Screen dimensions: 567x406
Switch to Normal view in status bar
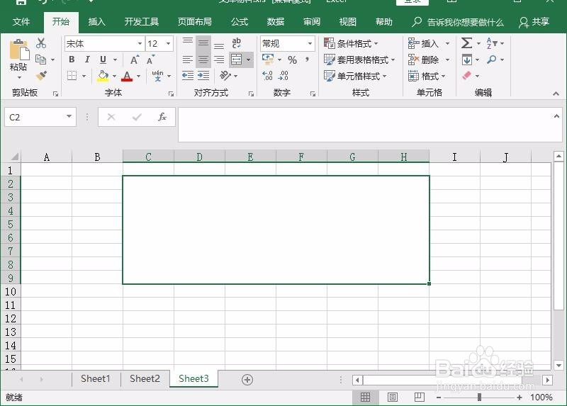coord(365,397)
